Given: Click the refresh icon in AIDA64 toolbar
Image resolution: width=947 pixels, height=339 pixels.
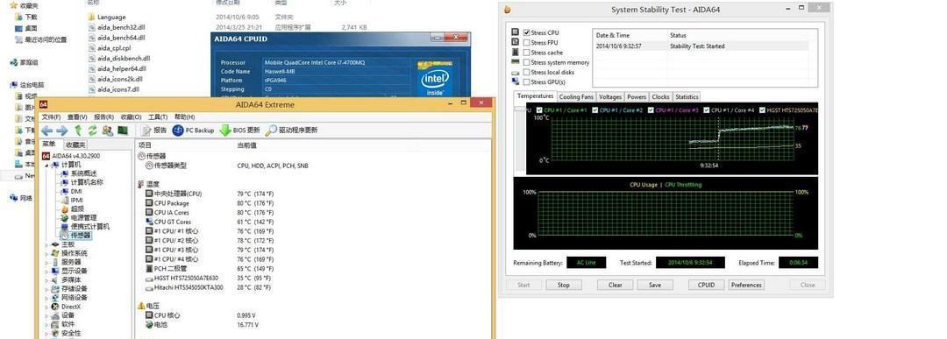Looking at the screenshot, I should (x=92, y=131).
